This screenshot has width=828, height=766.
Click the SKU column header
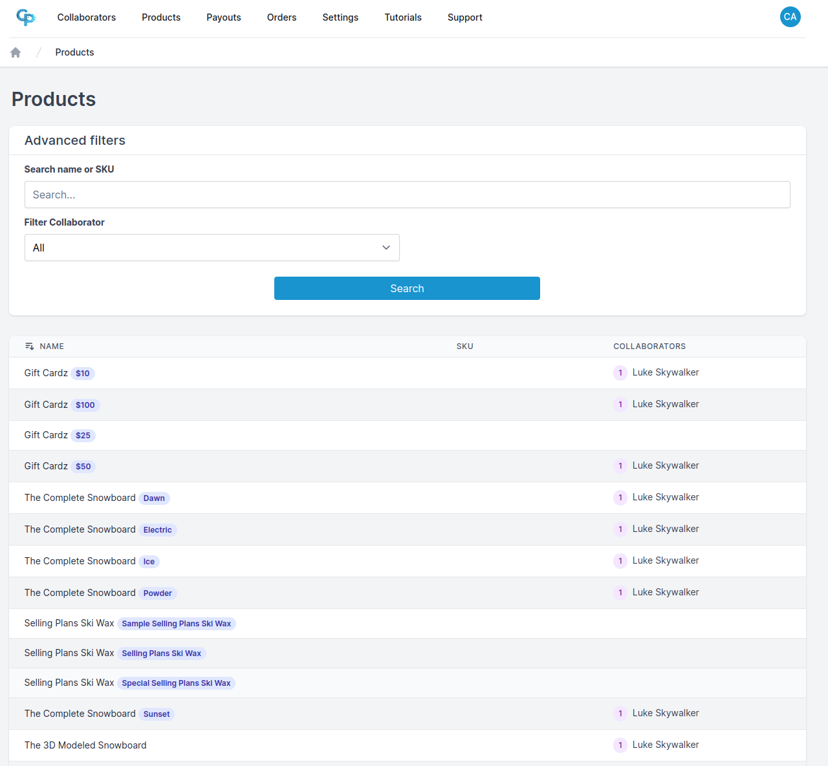(464, 346)
